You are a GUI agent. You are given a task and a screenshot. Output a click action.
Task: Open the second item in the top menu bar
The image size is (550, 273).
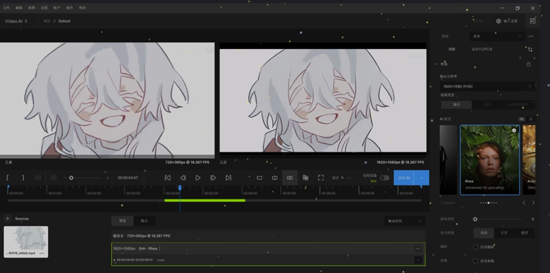coord(19,8)
